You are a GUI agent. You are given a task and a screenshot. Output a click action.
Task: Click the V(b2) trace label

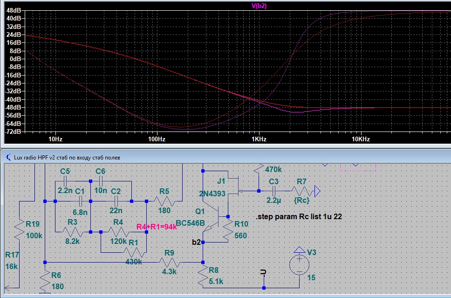point(259,6)
